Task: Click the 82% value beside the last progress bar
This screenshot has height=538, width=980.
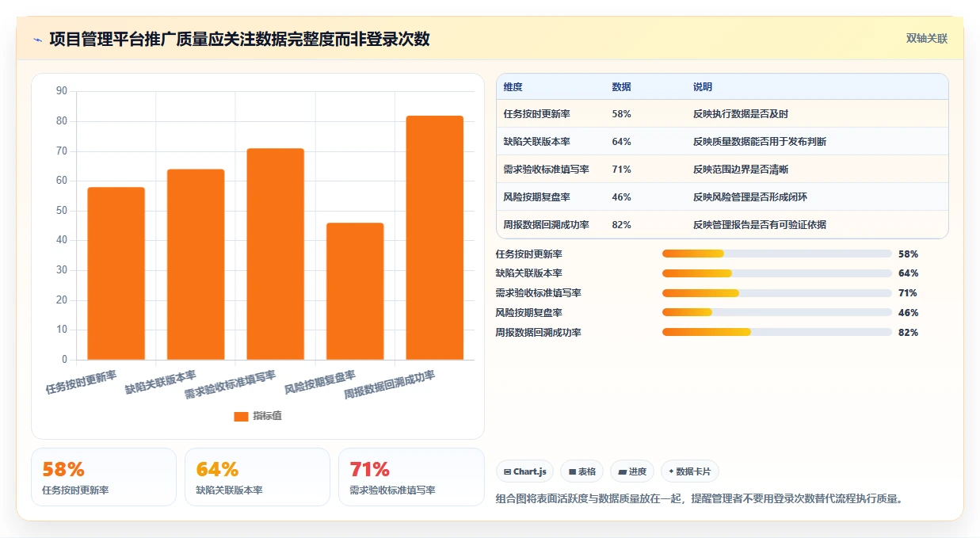Action: pos(908,333)
